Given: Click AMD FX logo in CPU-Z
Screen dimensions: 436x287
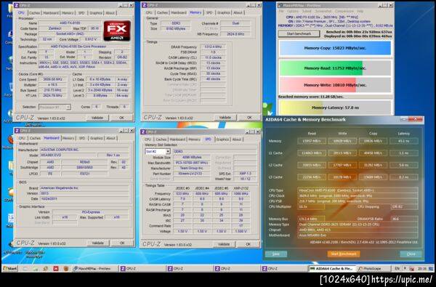Looking at the screenshot, I should point(117,31).
